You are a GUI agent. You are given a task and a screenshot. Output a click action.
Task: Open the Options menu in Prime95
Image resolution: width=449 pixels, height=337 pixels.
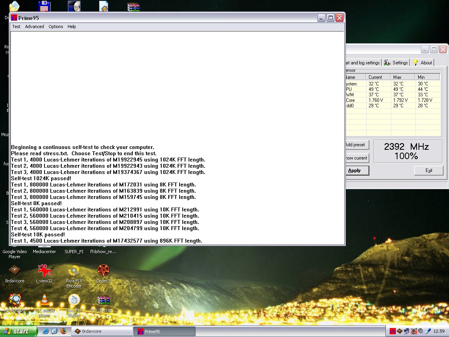(55, 27)
